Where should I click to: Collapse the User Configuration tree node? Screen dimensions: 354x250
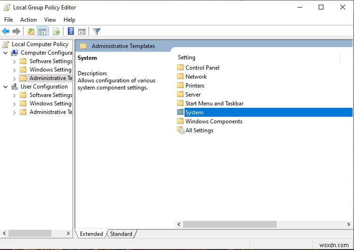(x=6, y=87)
